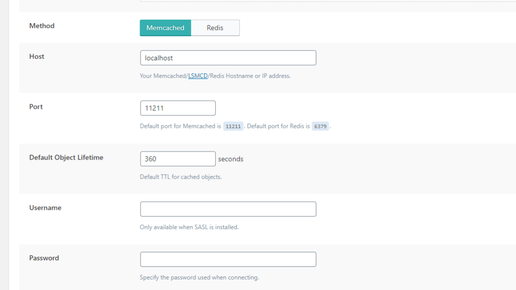The height and width of the screenshot is (290, 516).
Task: Click the Default Object Lifetime field
Action: point(178,159)
